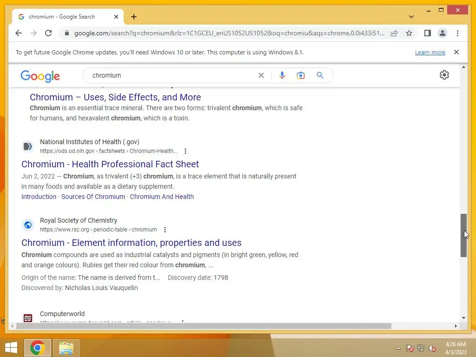Dismiss the Windows update info bar

coord(456,52)
